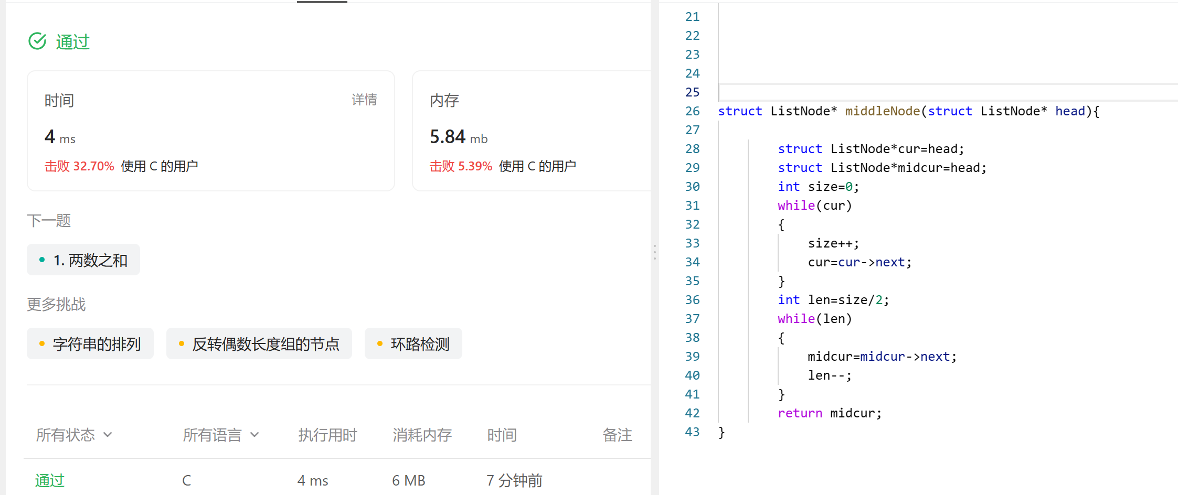Open the 反转偶数长度组的节点 challenge
1178x495 pixels.
click(x=259, y=343)
